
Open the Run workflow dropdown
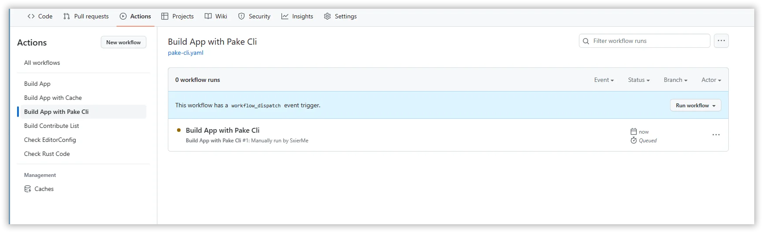pos(695,106)
